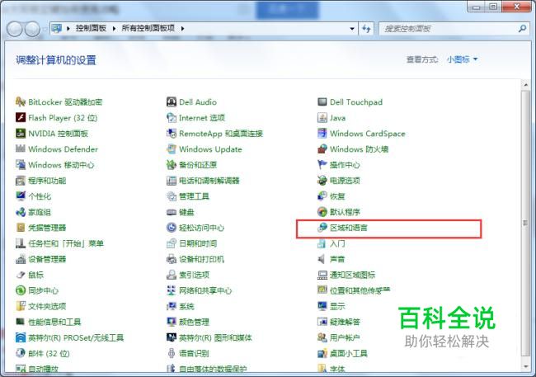This screenshot has width=536, height=377.
Task: Open the 日期和时间 link
Action: pos(198,243)
